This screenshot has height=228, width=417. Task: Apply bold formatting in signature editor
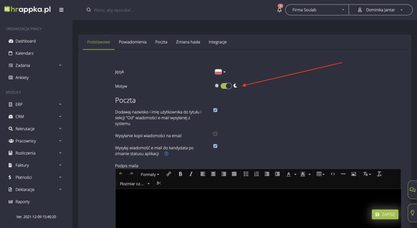[180, 174]
